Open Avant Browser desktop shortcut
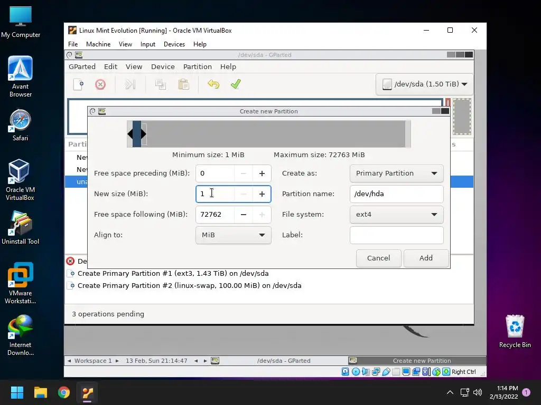541x405 pixels. point(21,76)
